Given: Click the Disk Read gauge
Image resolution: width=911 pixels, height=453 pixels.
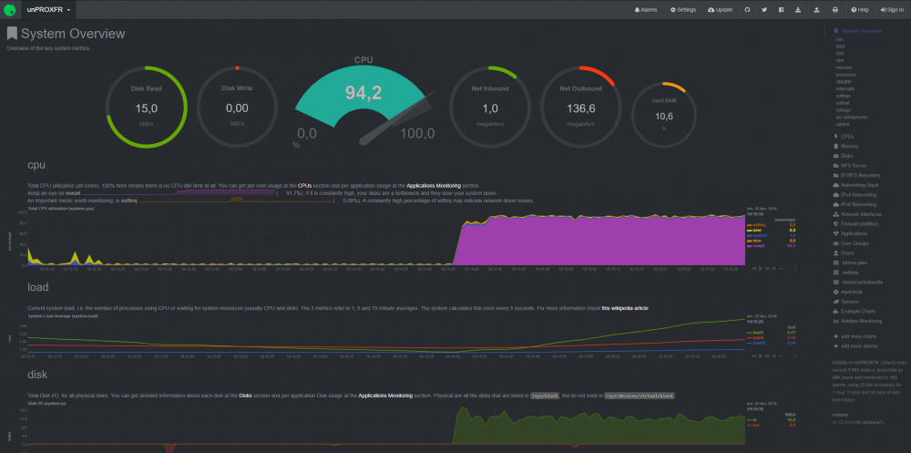Looking at the screenshot, I should pyautogui.click(x=147, y=108).
